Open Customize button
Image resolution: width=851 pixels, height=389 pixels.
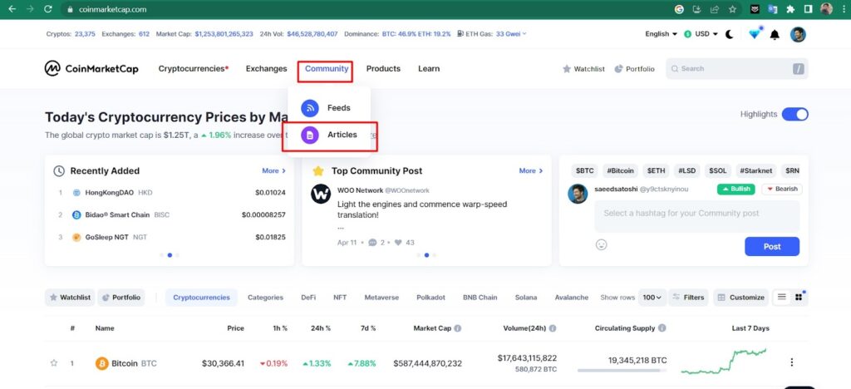point(740,298)
